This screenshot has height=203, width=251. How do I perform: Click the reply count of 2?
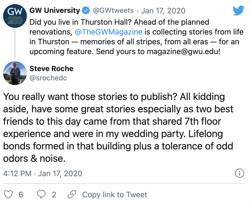pos(54,194)
